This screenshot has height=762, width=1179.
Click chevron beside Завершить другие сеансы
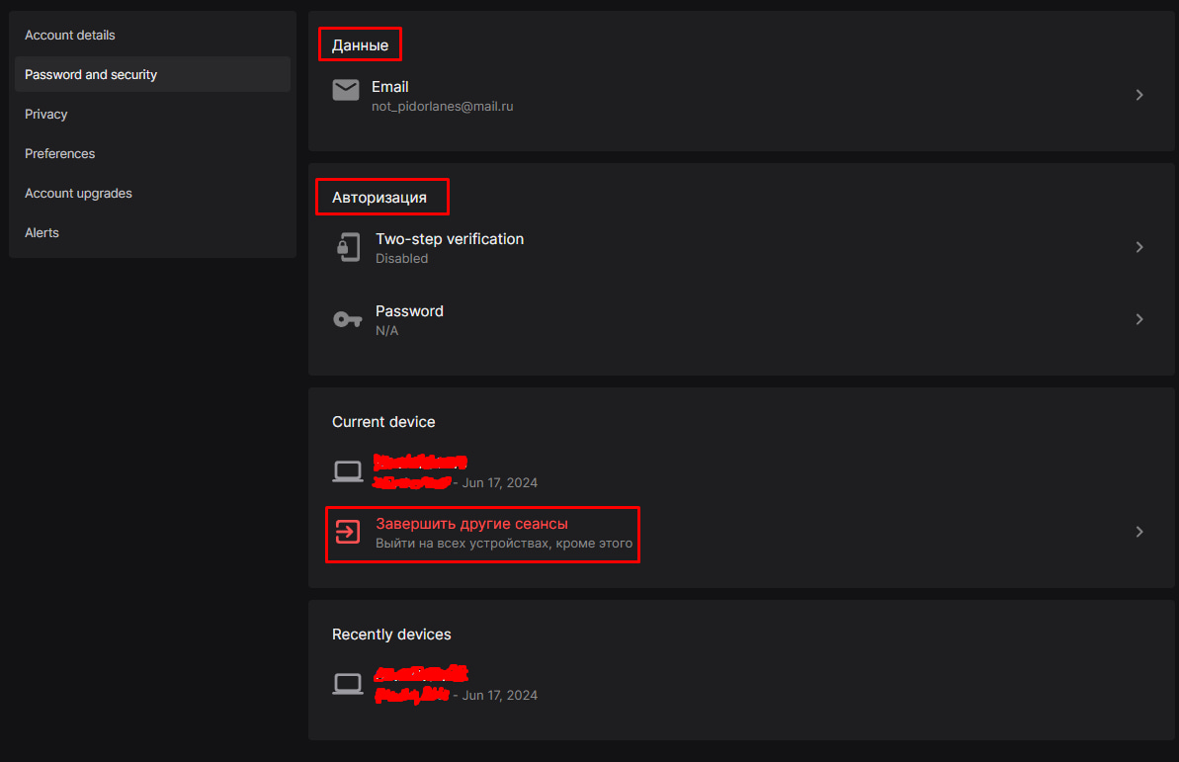[1139, 532]
